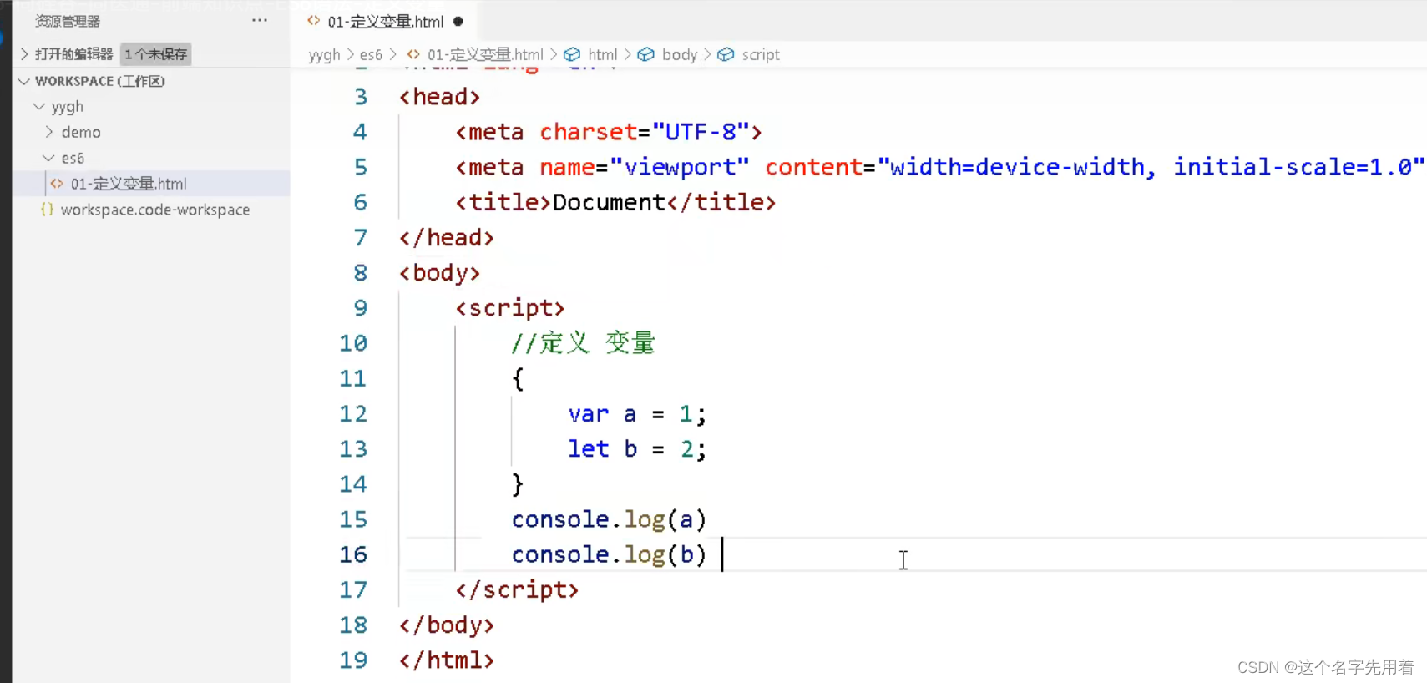1427x683 pixels.
Task: Click 01-定义变量.html in the breadcrumb
Action: tap(485, 55)
